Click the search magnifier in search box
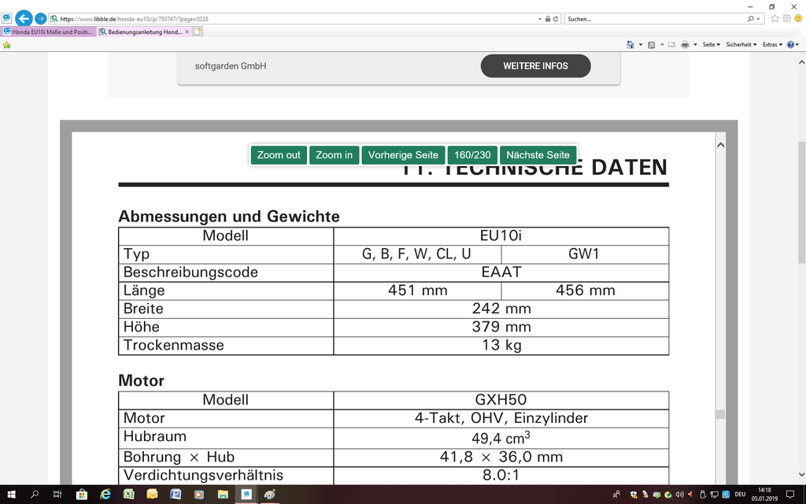Screen dimensions: 806x504 pyautogui.click(x=751, y=19)
